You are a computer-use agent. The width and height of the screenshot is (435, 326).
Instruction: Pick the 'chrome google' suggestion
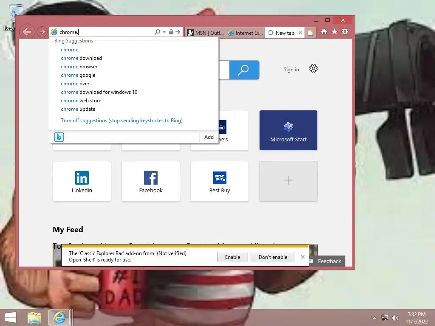(x=78, y=75)
